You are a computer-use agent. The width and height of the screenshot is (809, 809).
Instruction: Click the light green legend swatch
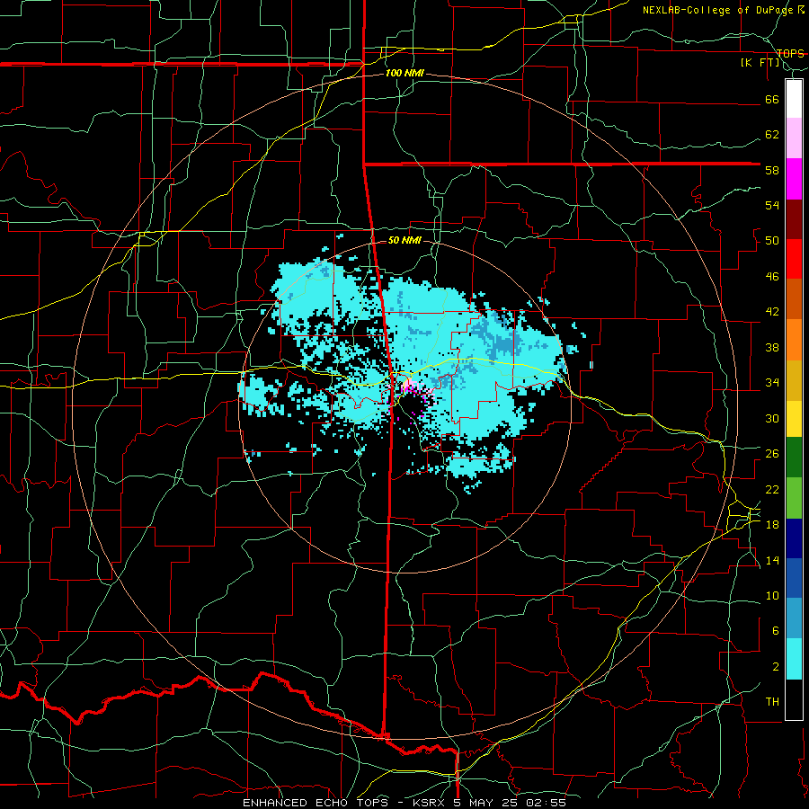[794, 498]
